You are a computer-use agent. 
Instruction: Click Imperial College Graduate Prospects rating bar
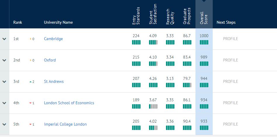[187, 128]
